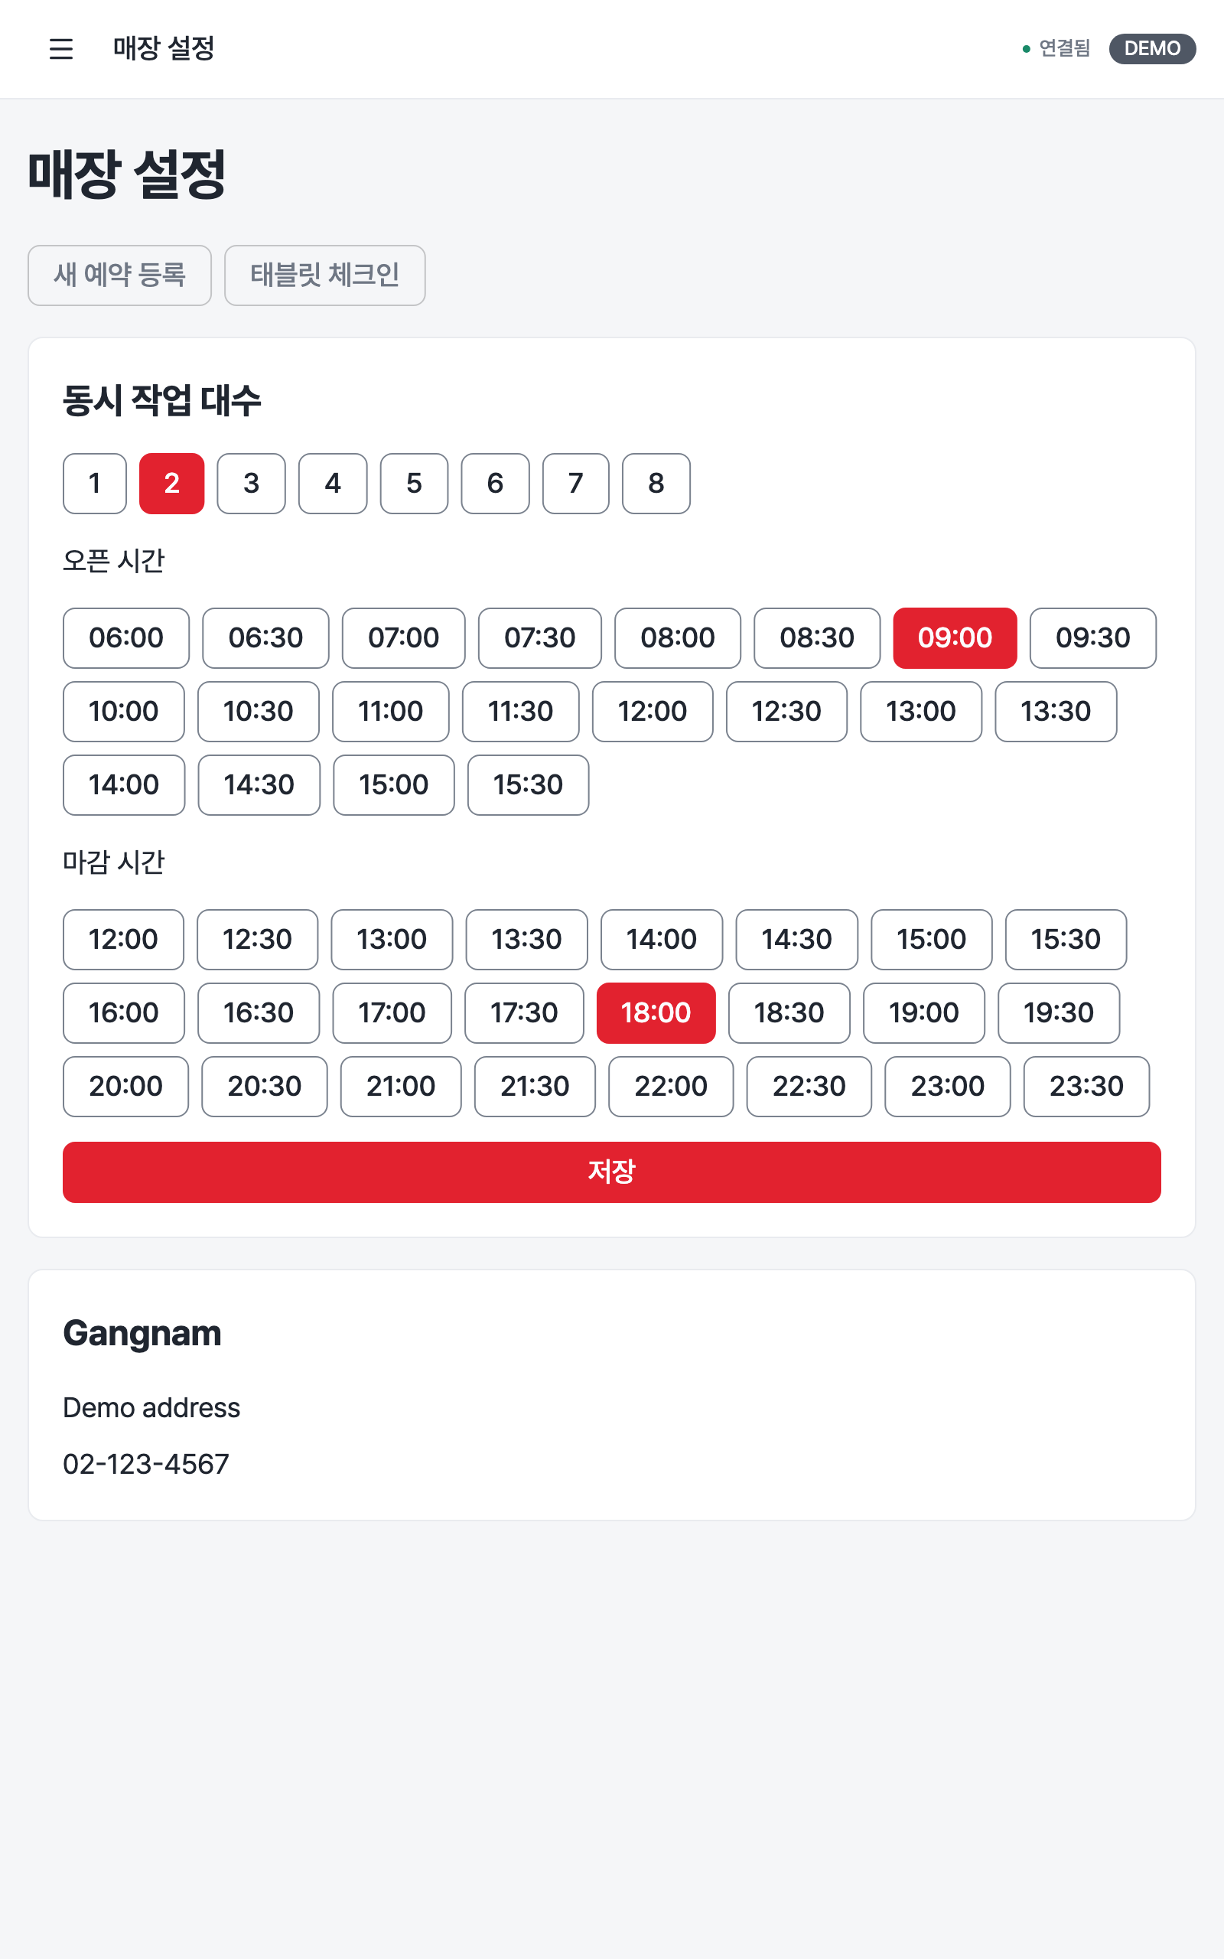Open the 새 예약 등록 tab
The width and height of the screenshot is (1224, 1959).
pyautogui.click(x=120, y=275)
